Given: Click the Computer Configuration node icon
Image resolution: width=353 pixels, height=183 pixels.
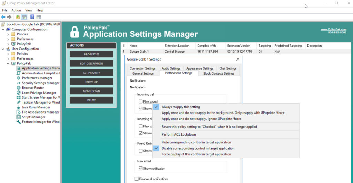Looking at the screenshot, I should point(8,29).
